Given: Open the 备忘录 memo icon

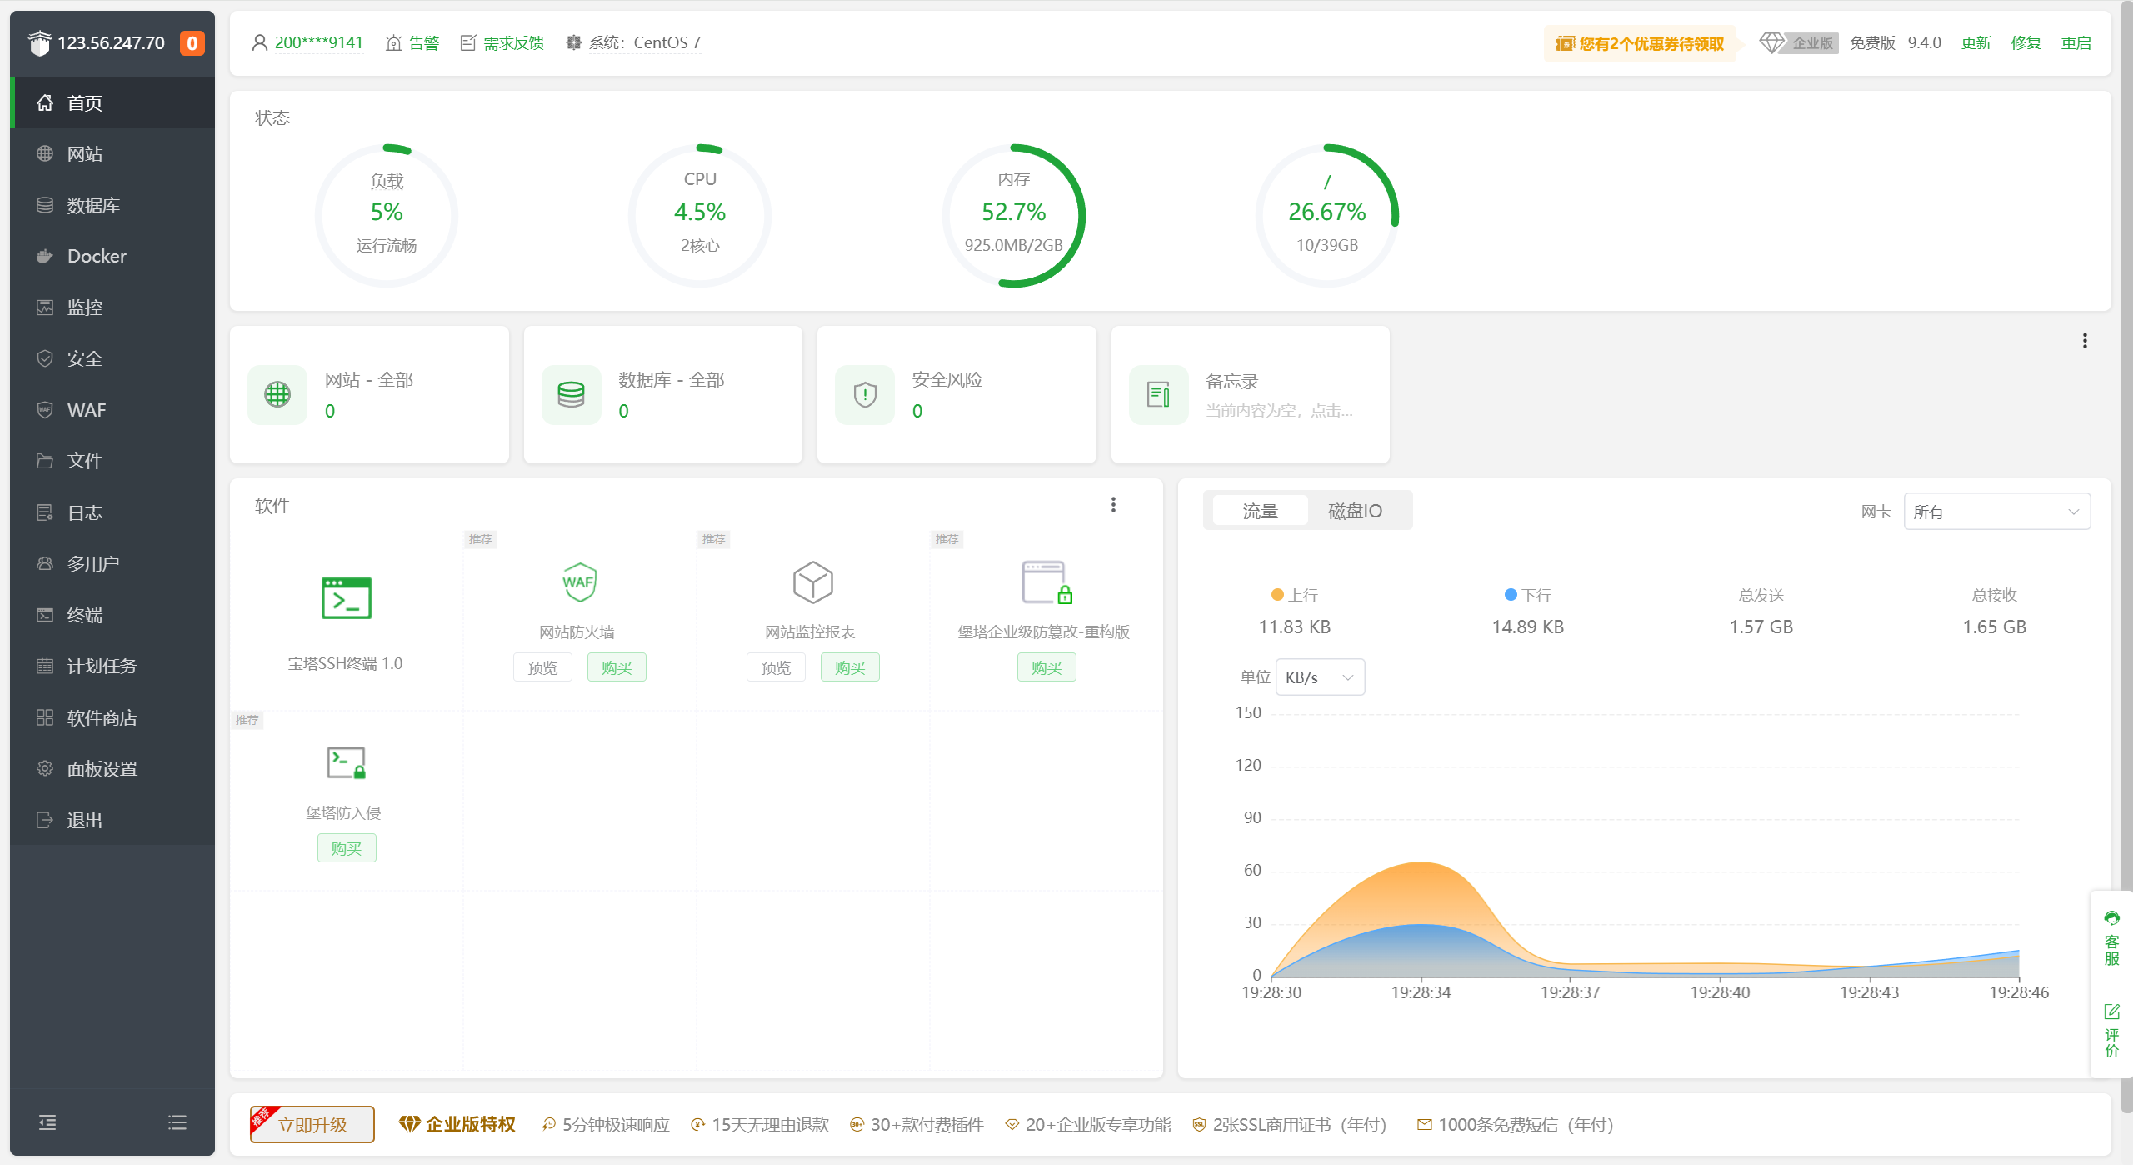Looking at the screenshot, I should click(x=1158, y=394).
